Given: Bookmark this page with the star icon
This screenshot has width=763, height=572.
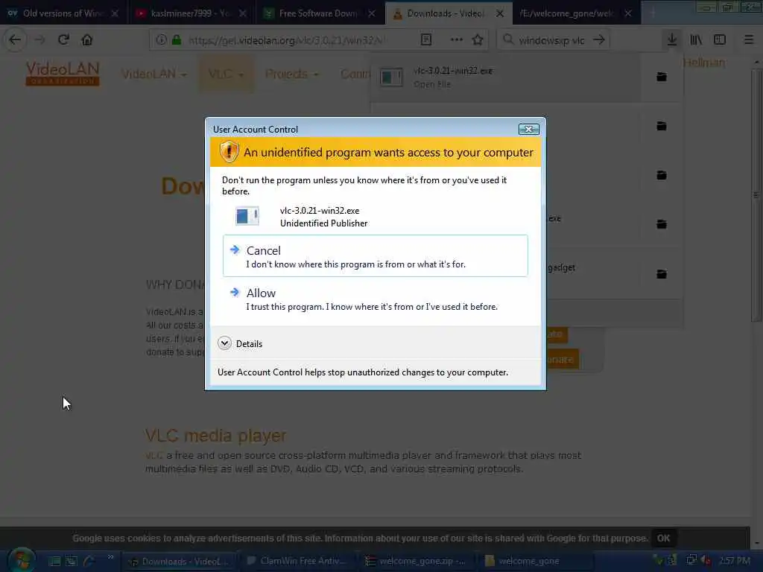Looking at the screenshot, I should pos(478,40).
